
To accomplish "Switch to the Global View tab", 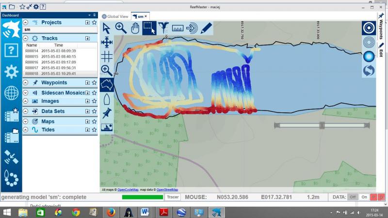I will (x=115, y=16).
